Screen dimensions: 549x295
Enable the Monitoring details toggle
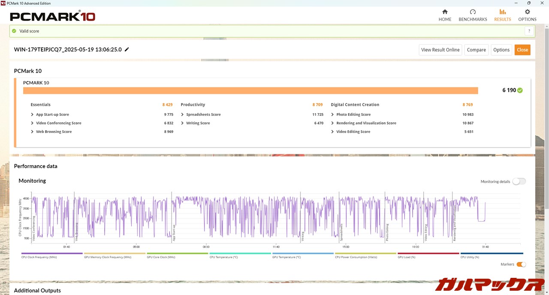click(519, 181)
